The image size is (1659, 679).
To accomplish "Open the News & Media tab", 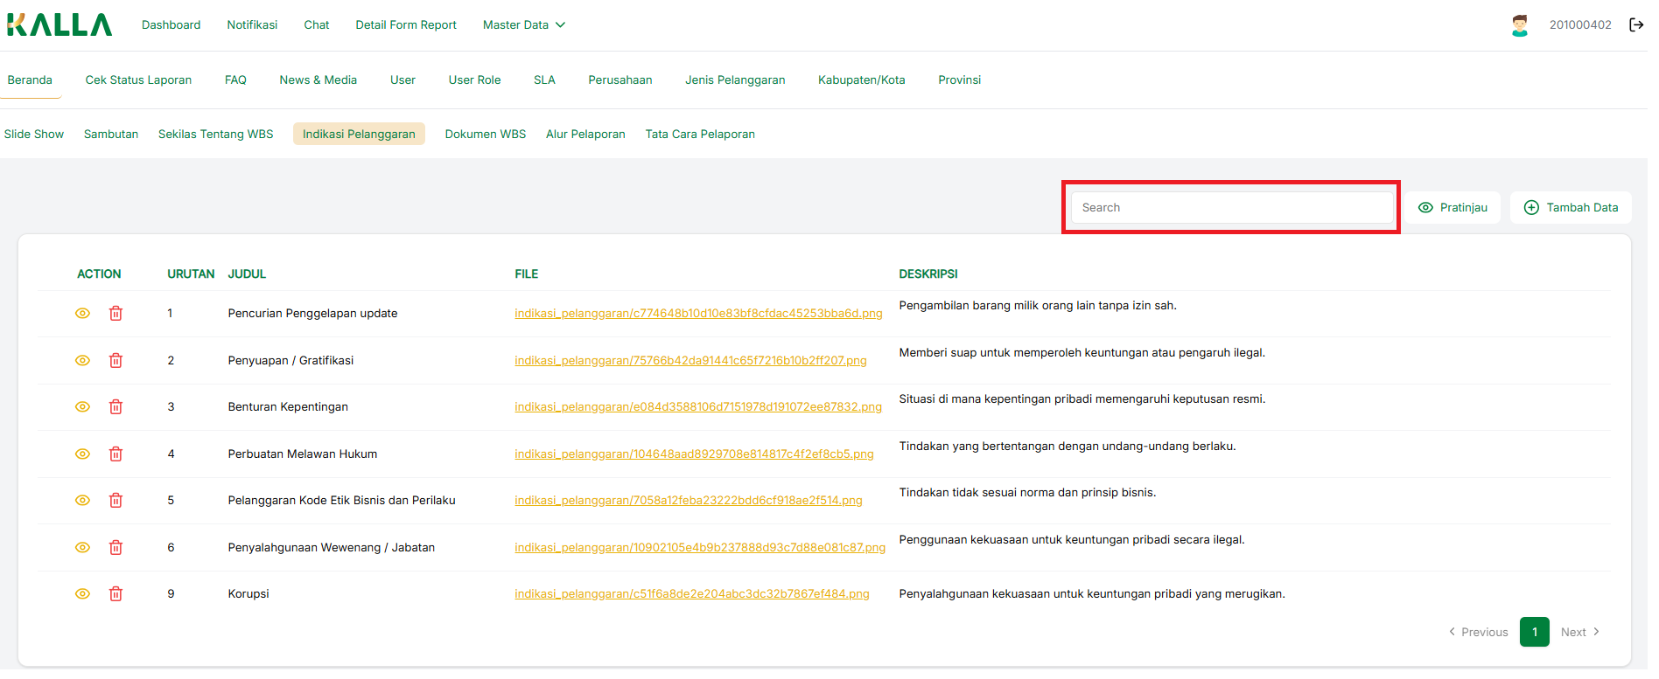I will click(318, 80).
